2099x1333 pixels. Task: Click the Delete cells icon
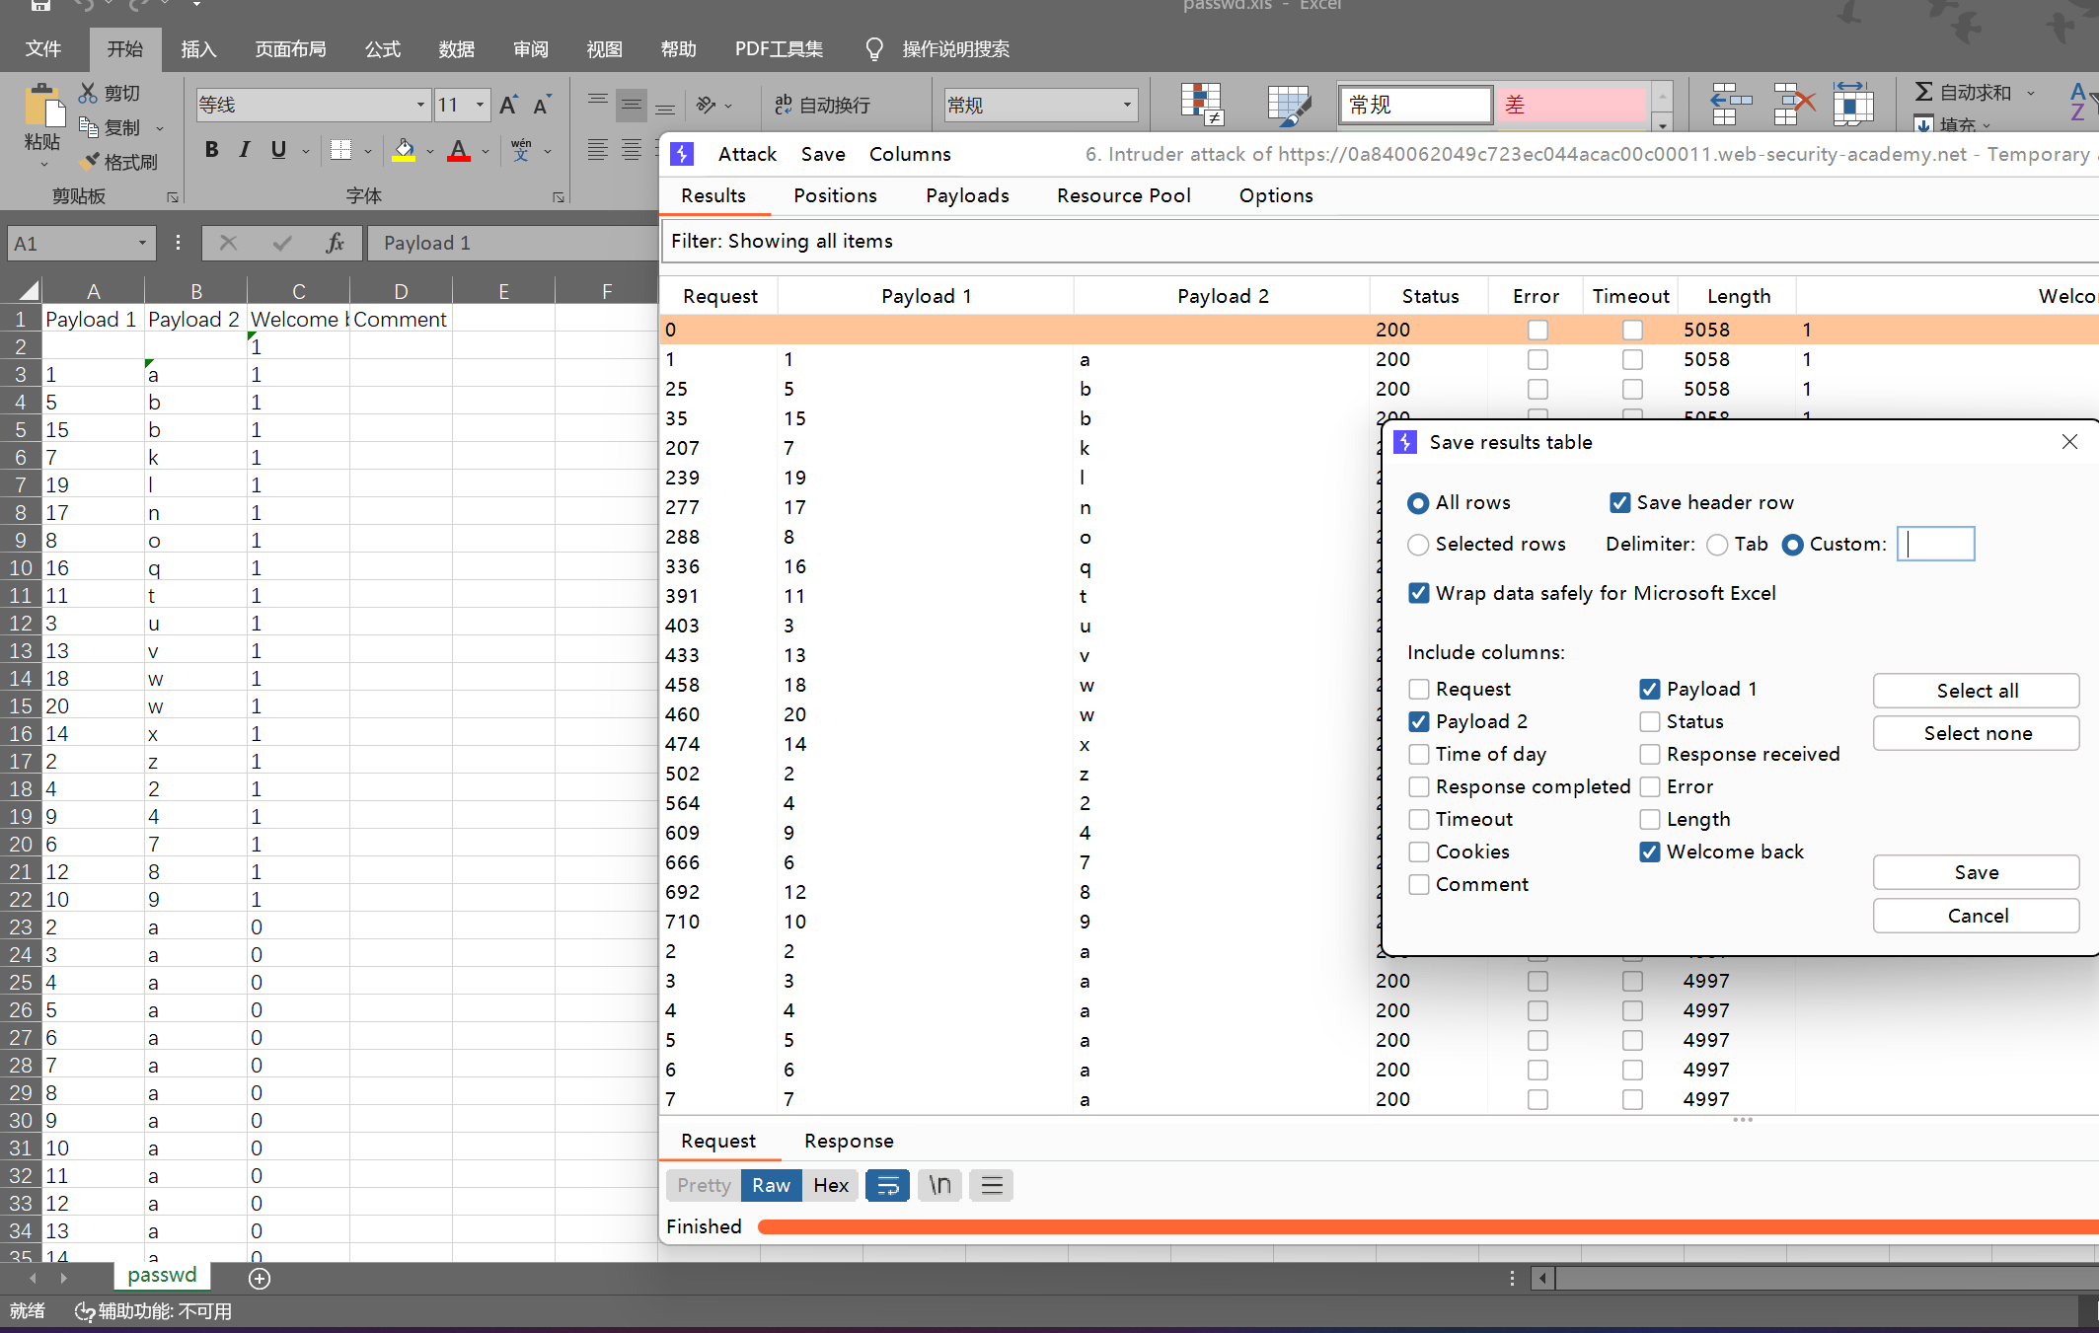point(1794,104)
